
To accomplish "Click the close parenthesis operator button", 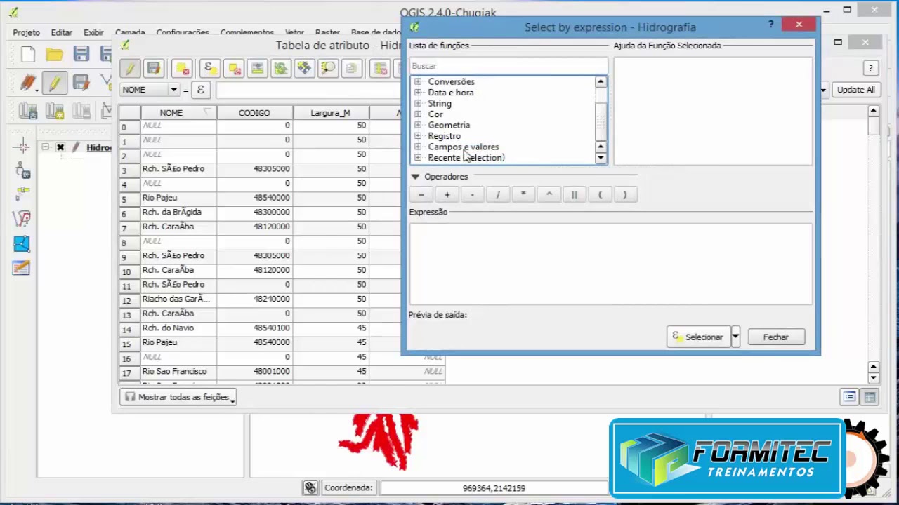I will (x=624, y=195).
